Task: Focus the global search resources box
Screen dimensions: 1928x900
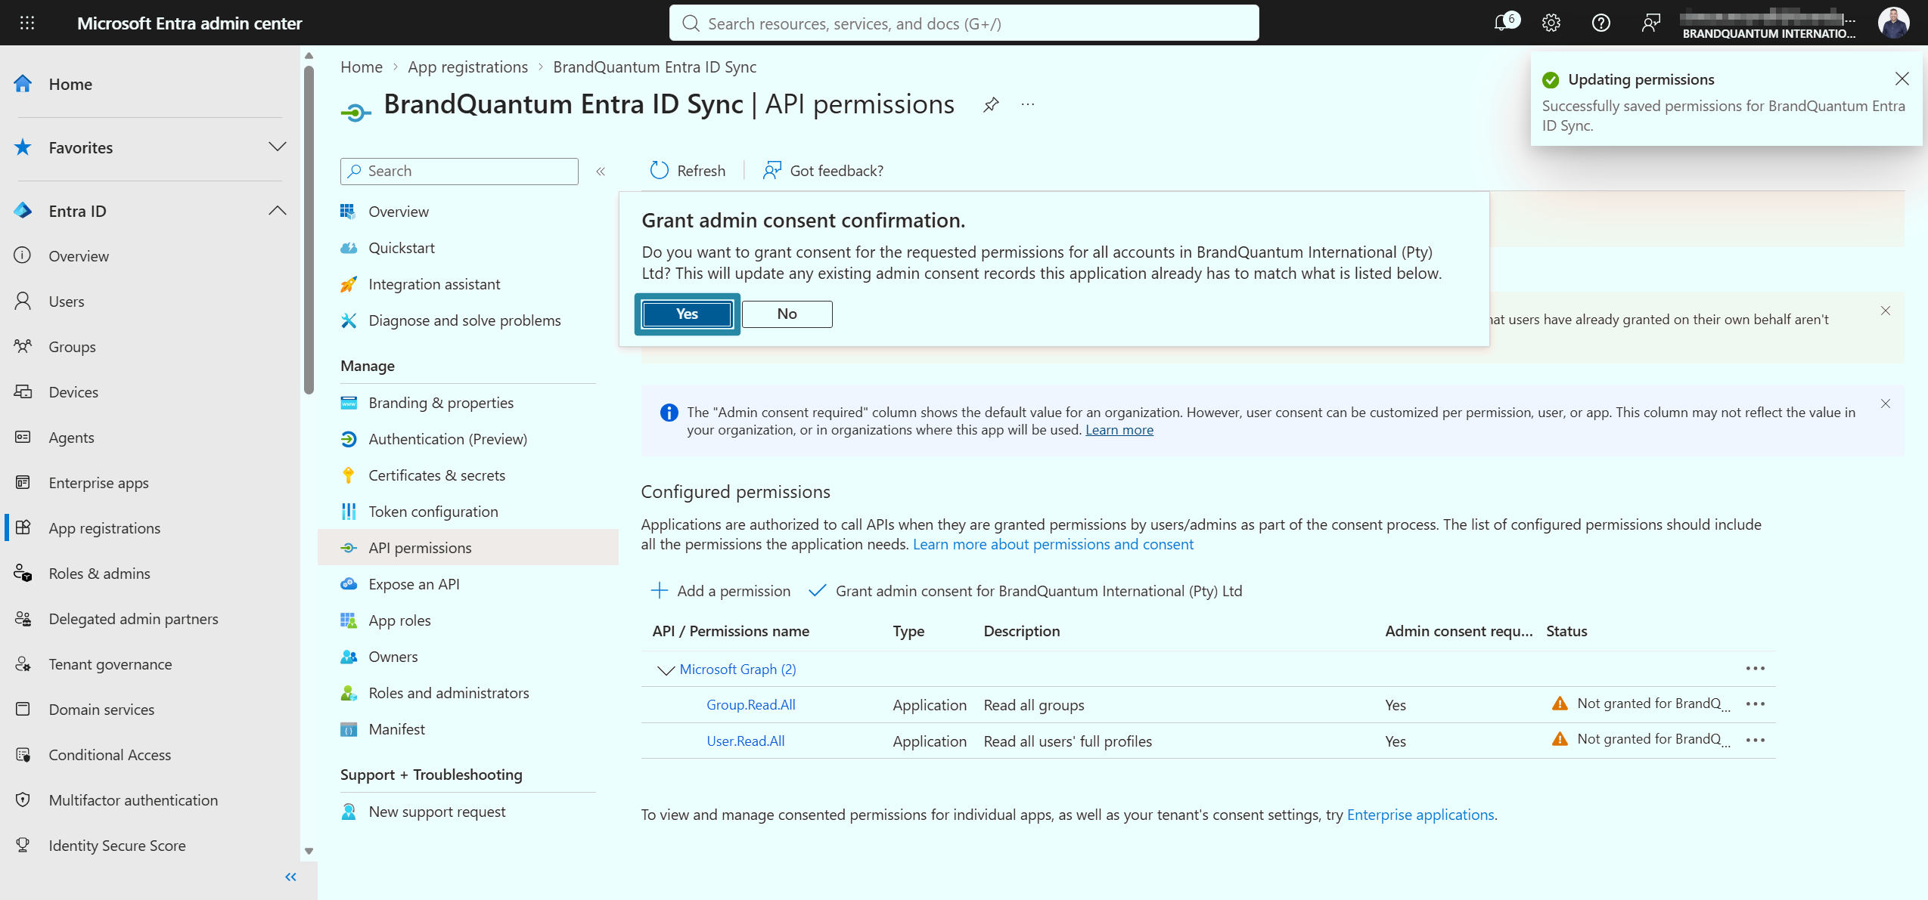Action: pyautogui.click(x=964, y=23)
